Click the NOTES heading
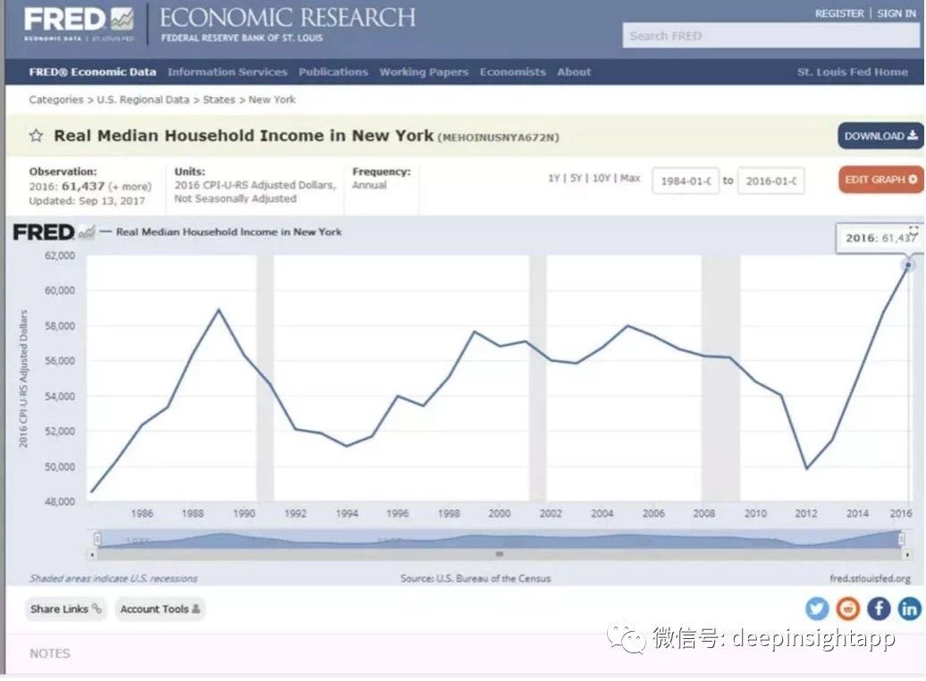 point(50,653)
